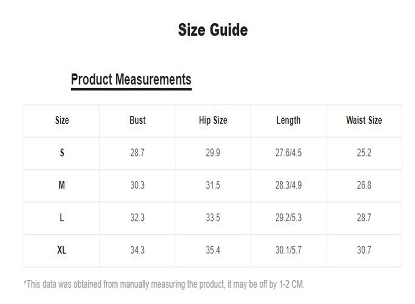The width and height of the screenshot is (415, 304).
Task: Click the Size column header
Action: coord(62,120)
